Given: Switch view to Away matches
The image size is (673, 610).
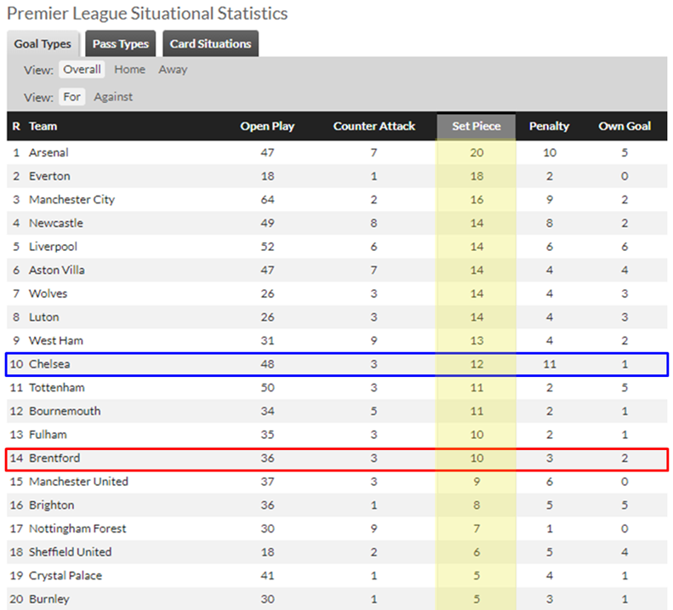Looking at the screenshot, I should pyautogui.click(x=173, y=70).
